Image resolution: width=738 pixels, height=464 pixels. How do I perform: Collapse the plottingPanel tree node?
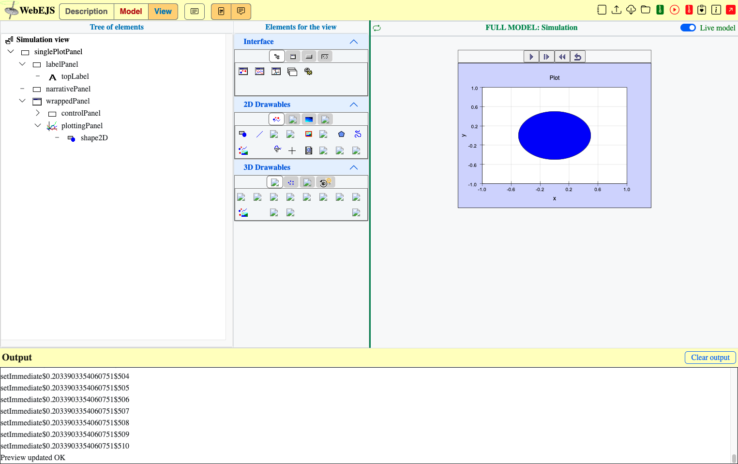tap(38, 125)
